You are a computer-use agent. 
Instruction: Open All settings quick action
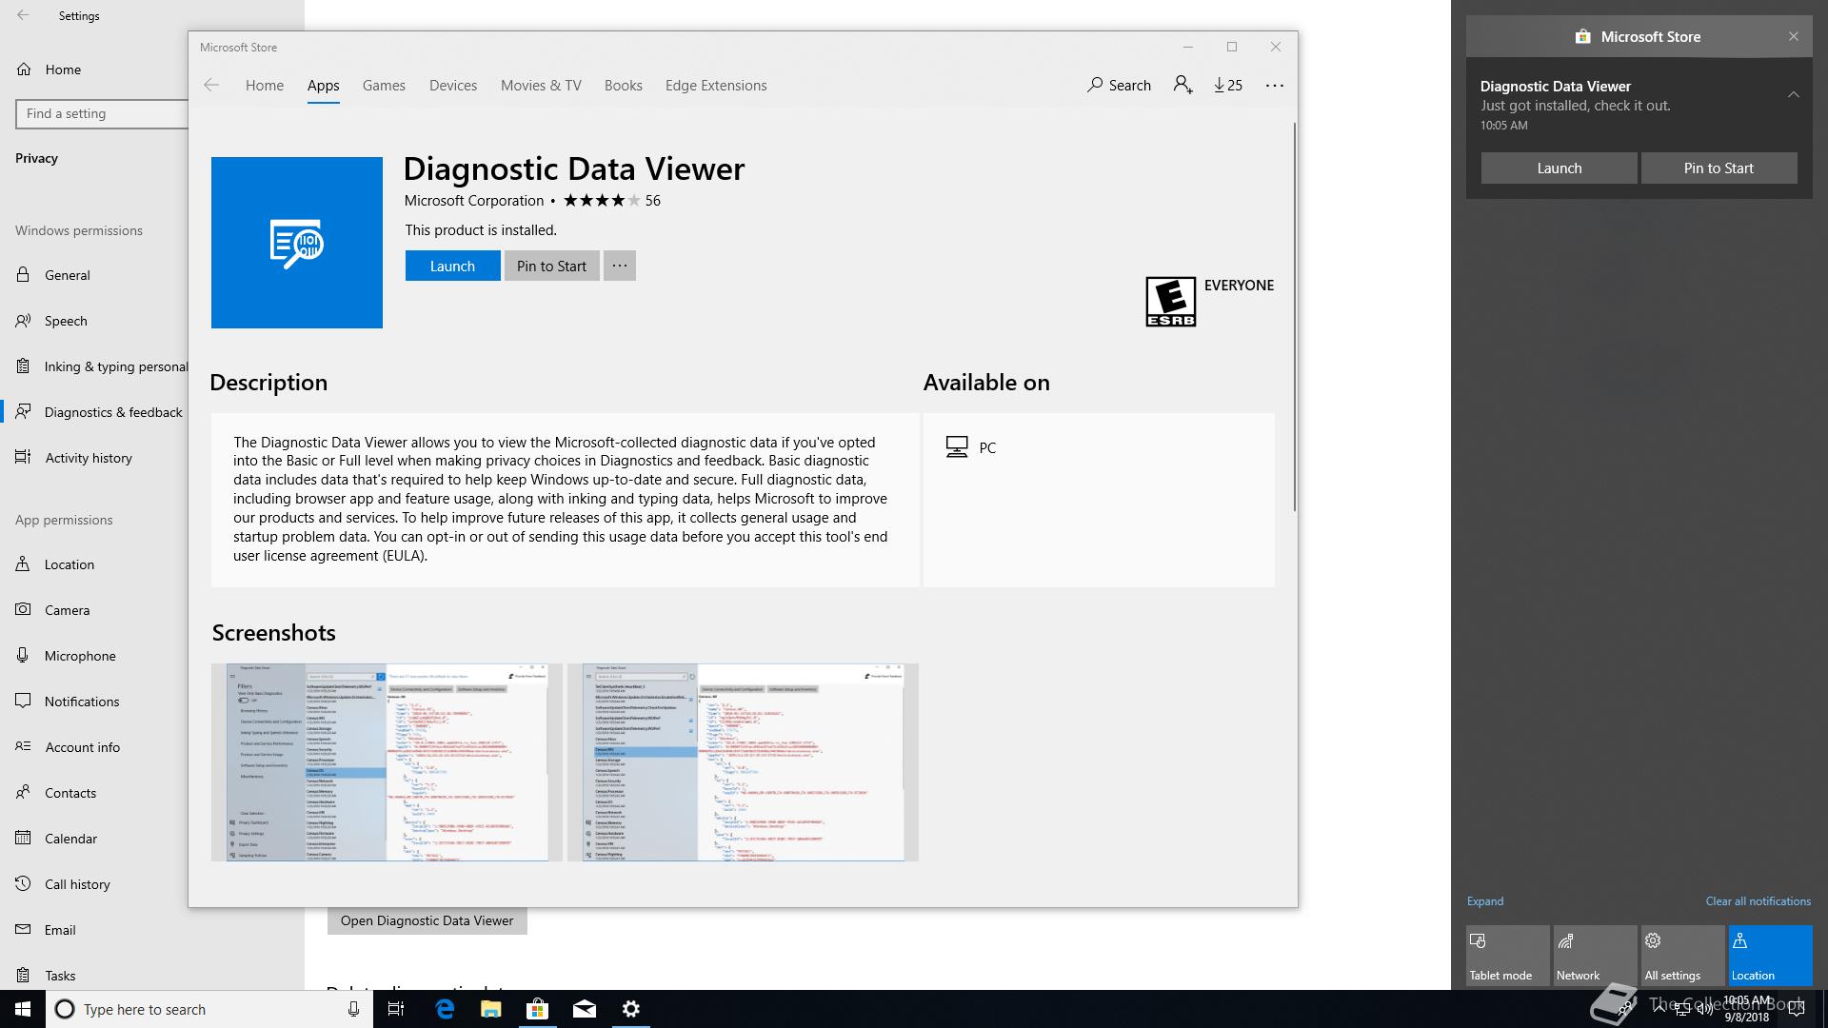[x=1683, y=956]
